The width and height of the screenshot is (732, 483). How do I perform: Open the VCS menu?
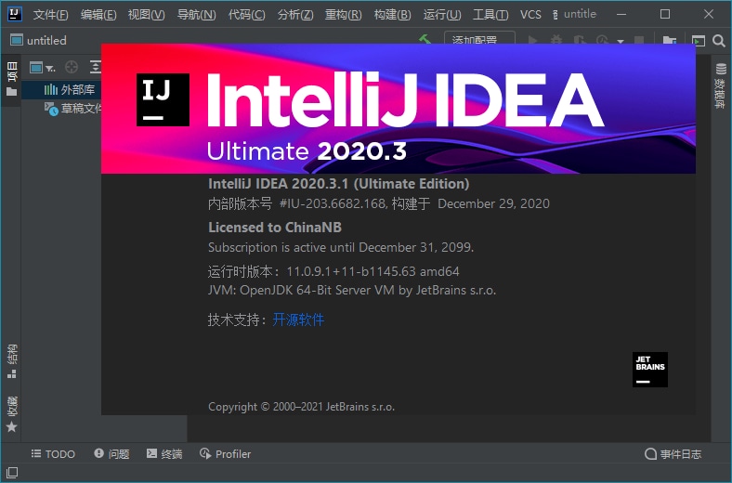click(x=530, y=15)
